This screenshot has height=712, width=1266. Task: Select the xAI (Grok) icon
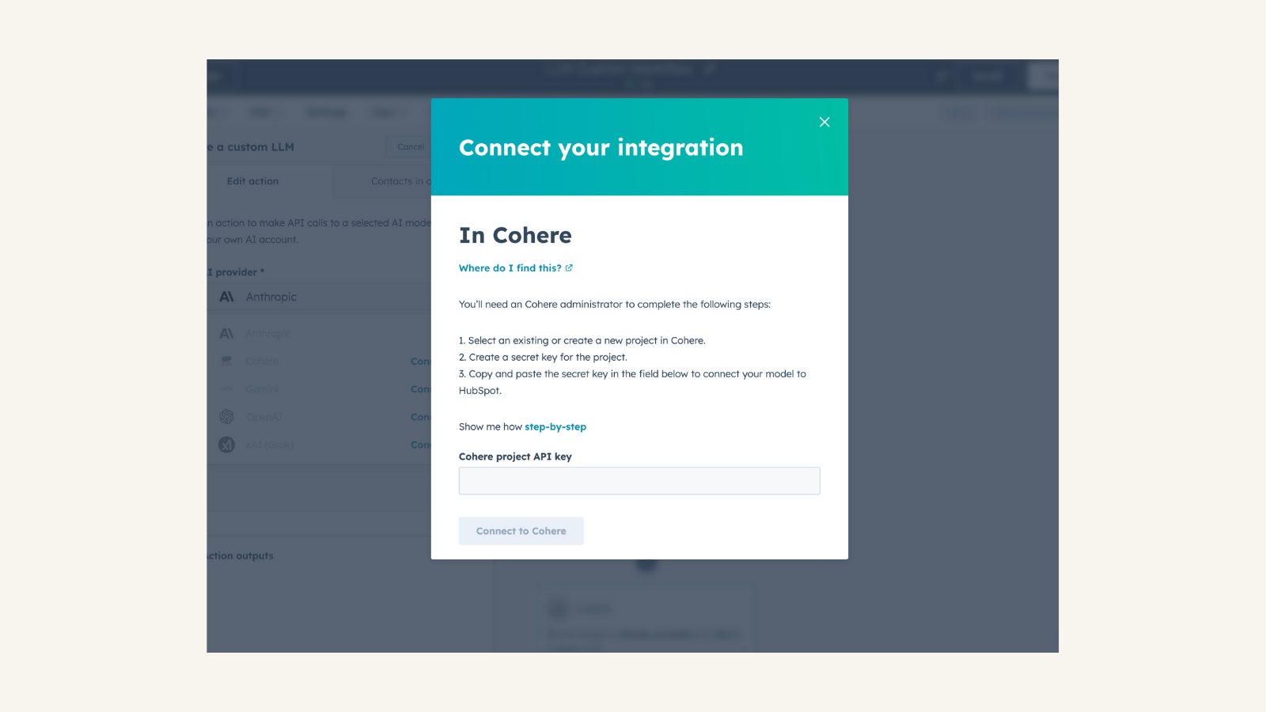coord(226,444)
